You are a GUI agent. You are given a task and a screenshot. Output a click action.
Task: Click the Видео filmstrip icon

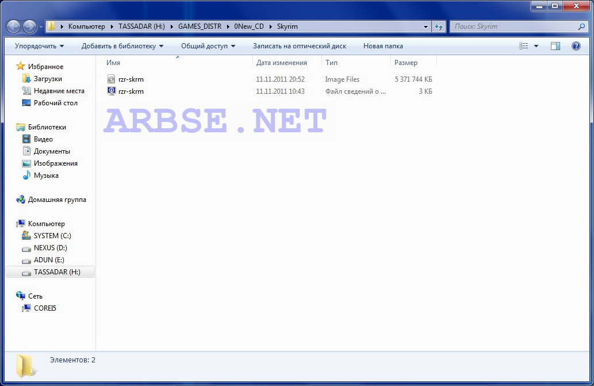pyautogui.click(x=26, y=139)
